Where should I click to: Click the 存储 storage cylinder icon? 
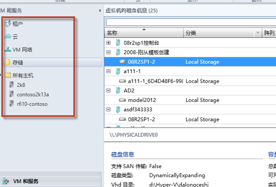pos(8,62)
